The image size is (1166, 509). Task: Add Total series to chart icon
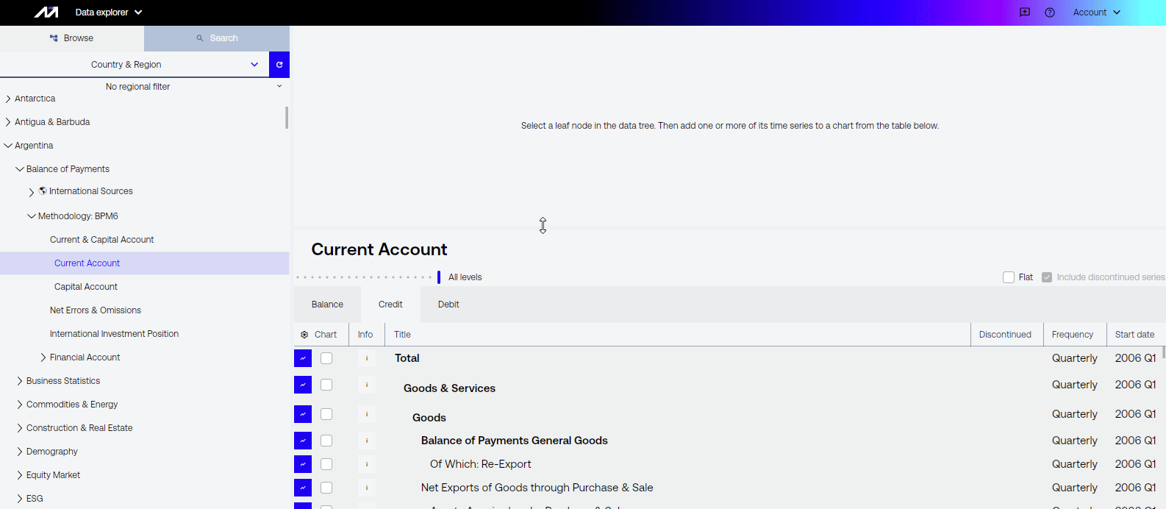(303, 358)
